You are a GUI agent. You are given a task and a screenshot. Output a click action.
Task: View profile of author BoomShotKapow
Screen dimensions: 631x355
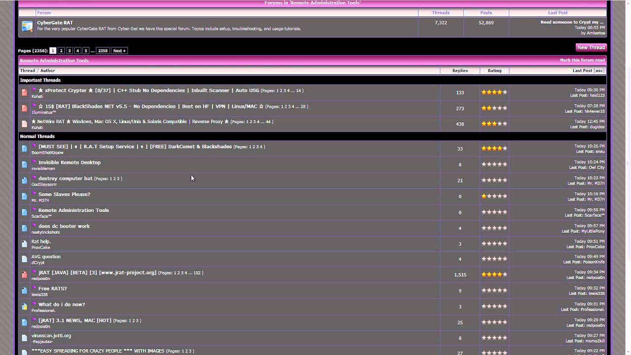pyautogui.click(x=47, y=153)
